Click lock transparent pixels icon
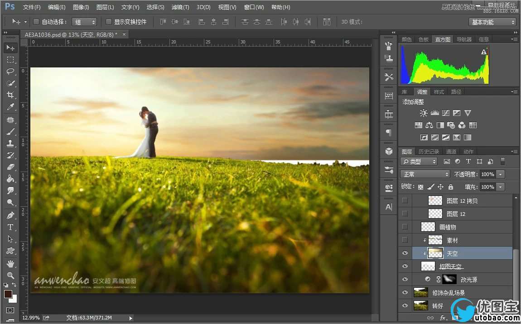 pos(421,187)
